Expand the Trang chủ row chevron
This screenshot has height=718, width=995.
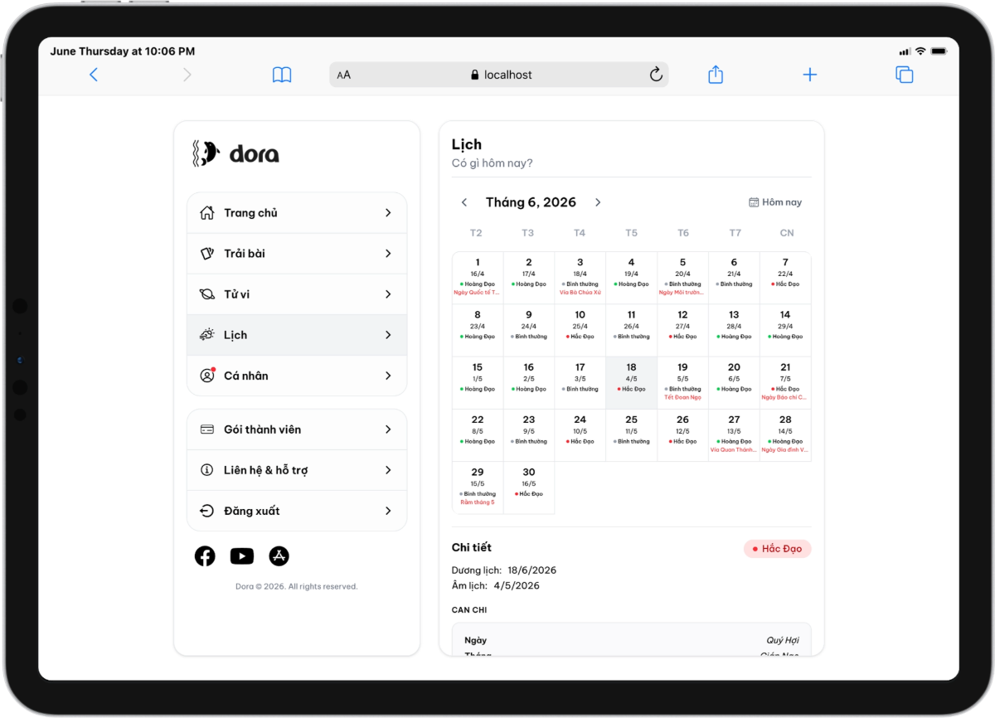388,213
